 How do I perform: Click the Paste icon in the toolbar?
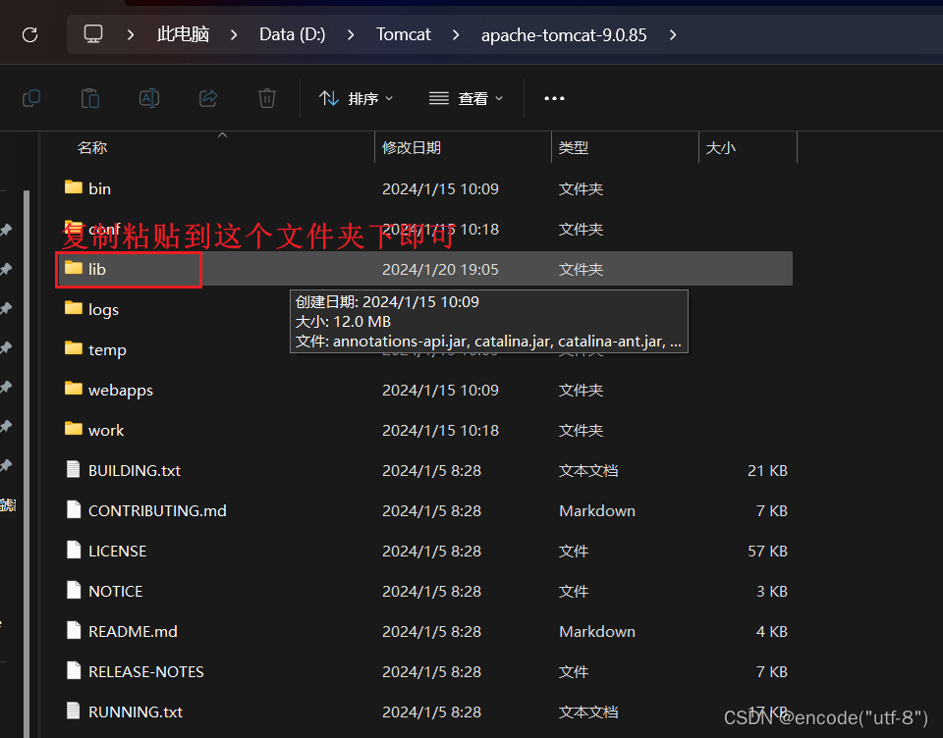coord(89,98)
